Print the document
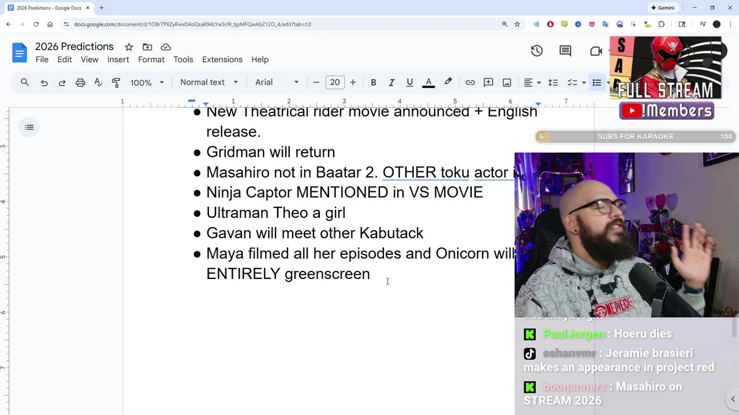739x415 pixels. (80, 82)
